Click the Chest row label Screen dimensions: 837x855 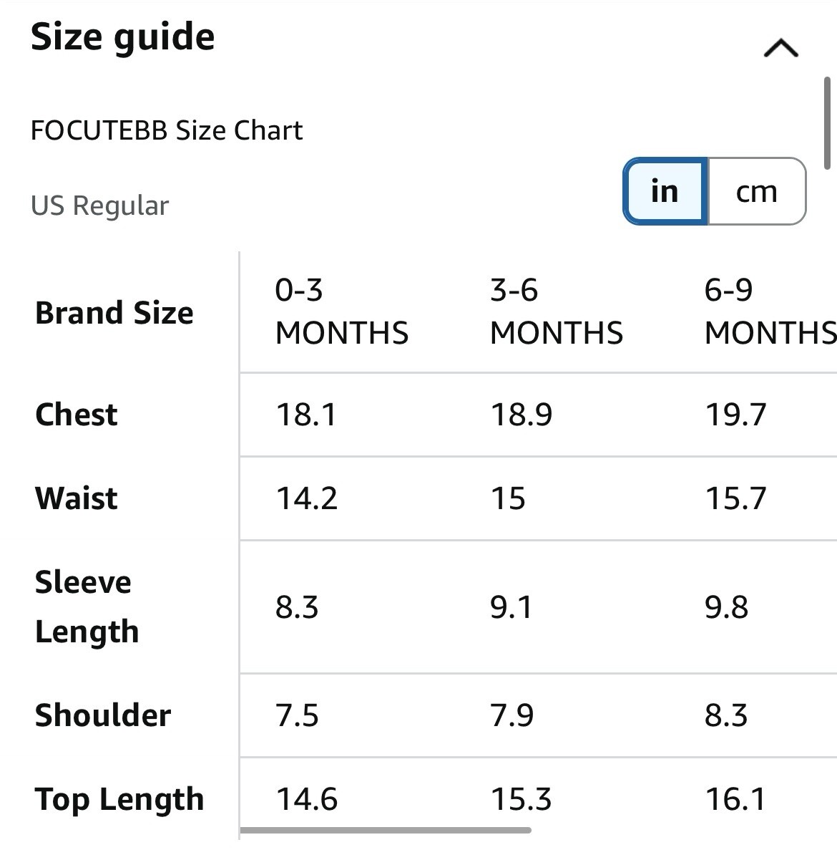pos(77,415)
